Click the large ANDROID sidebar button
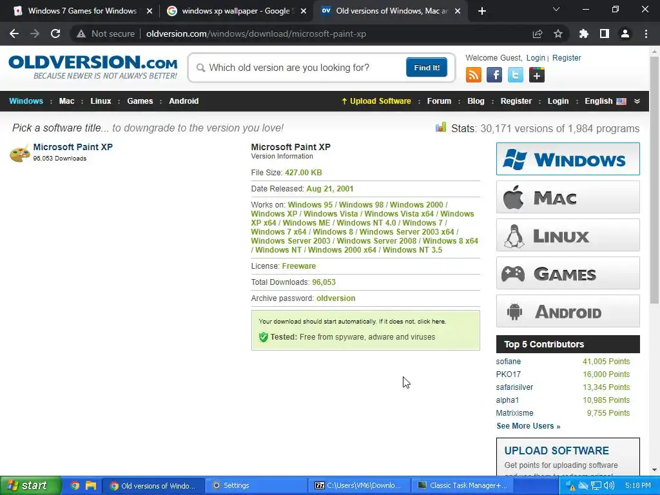 [568, 311]
